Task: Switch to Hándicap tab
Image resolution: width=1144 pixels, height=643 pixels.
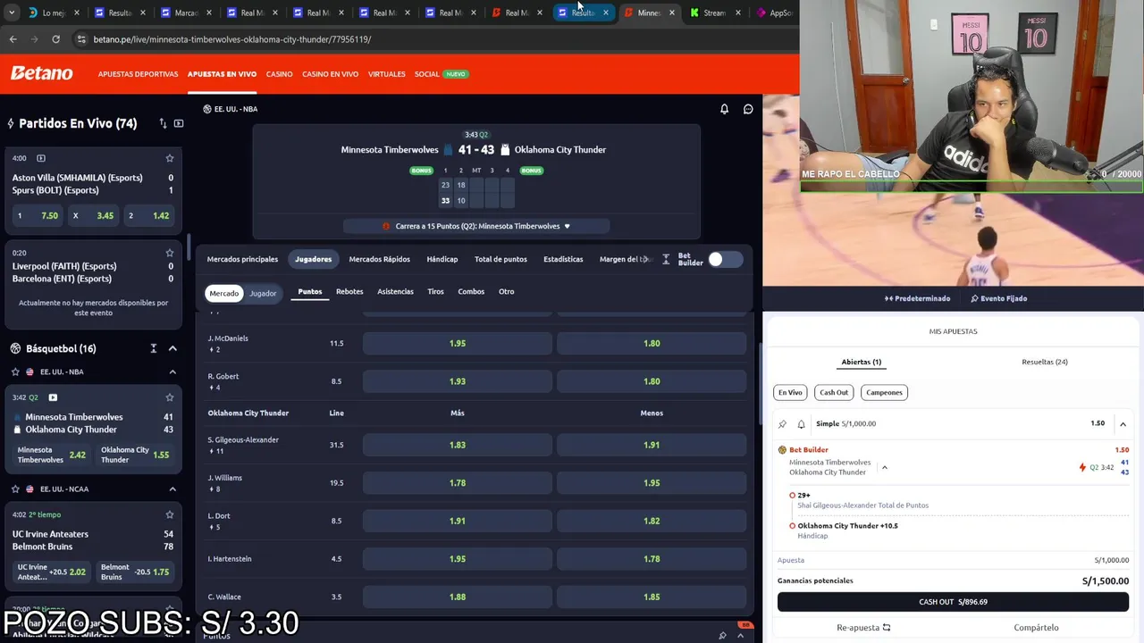Action: point(442,259)
